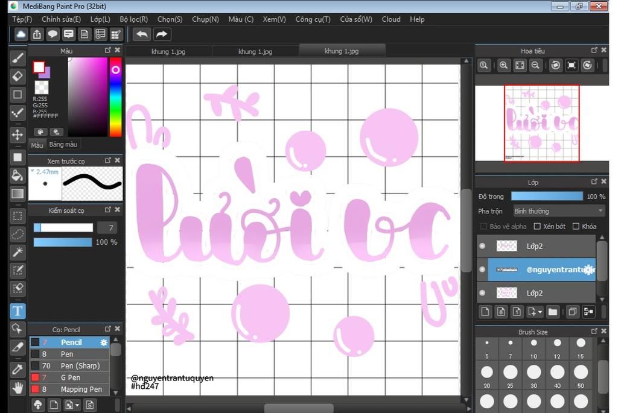618x413 pixels.
Task: Click the Độ trong layer opacity slider
Action: (547, 196)
